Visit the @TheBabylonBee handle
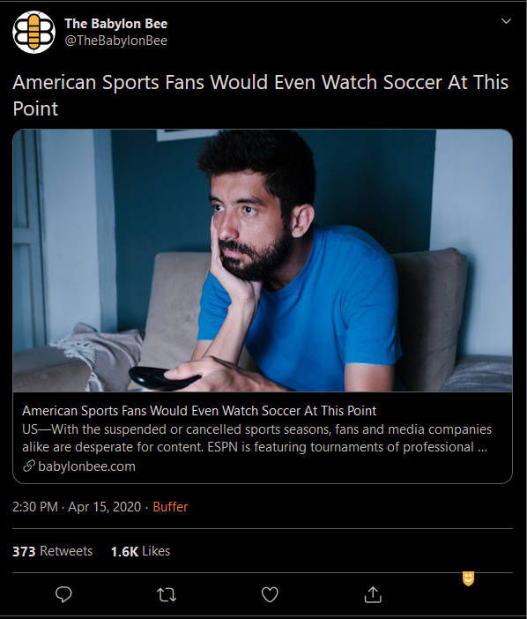This screenshot has width=527, height=619. click(116, 41)
